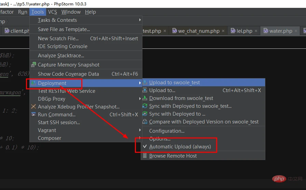Click the Upload to swoole_test icon

145,83
